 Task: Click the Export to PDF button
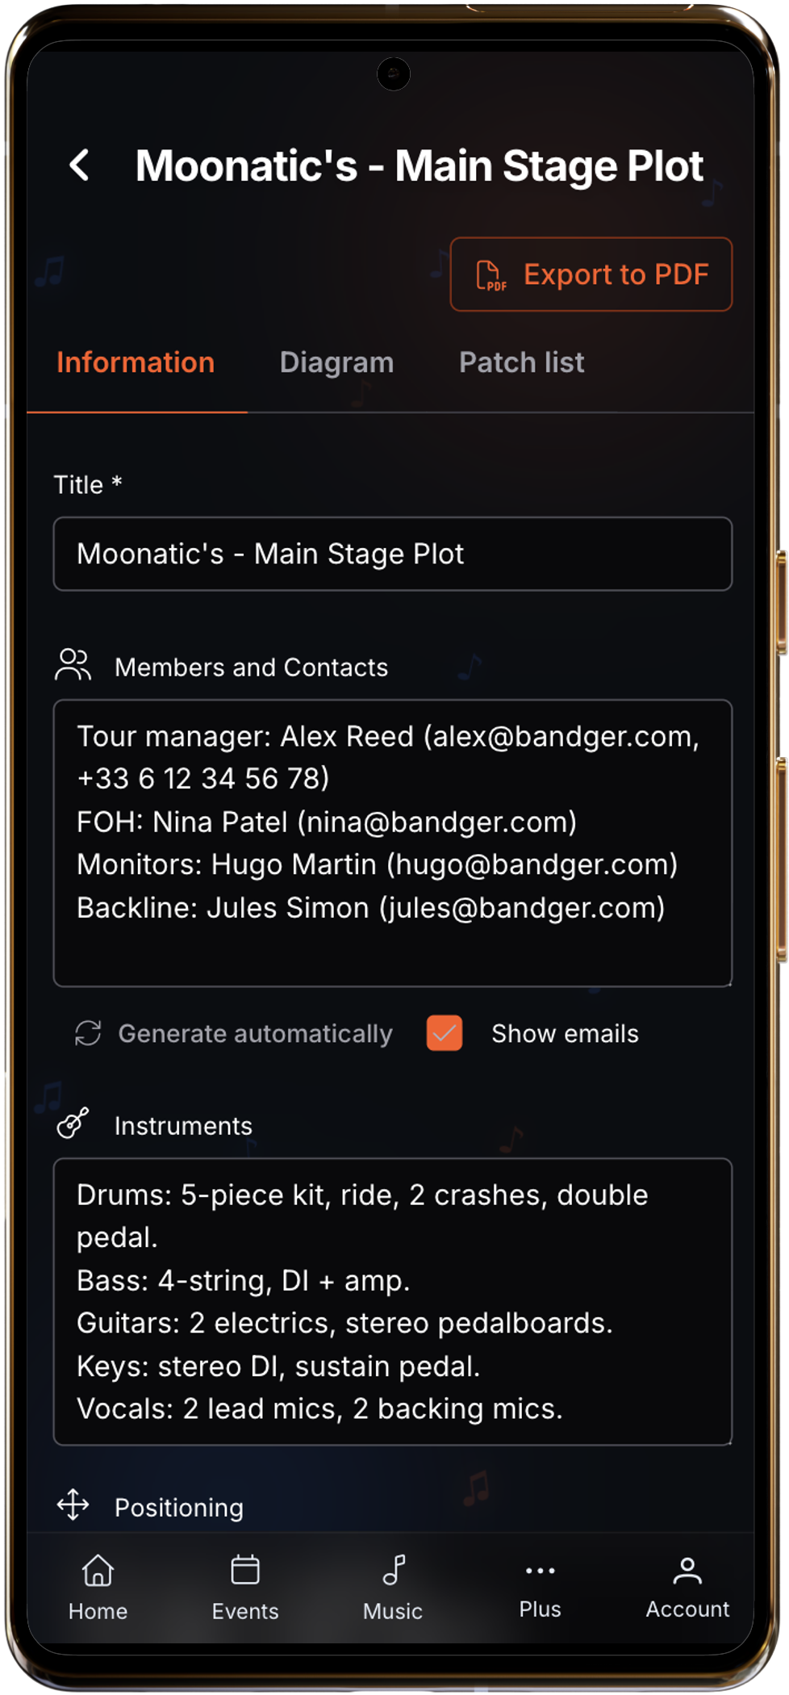coord(591,274)
